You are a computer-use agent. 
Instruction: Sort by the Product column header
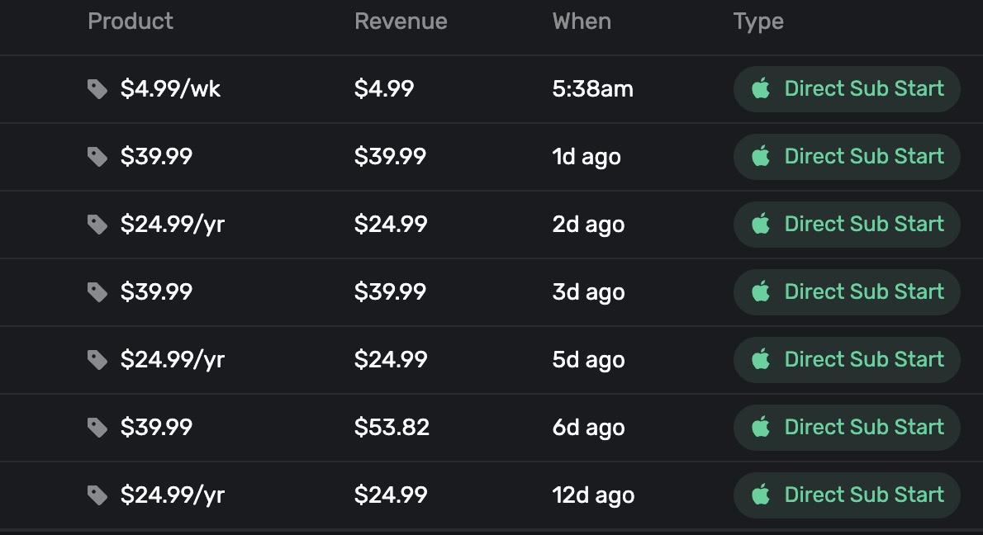(131, 21)
